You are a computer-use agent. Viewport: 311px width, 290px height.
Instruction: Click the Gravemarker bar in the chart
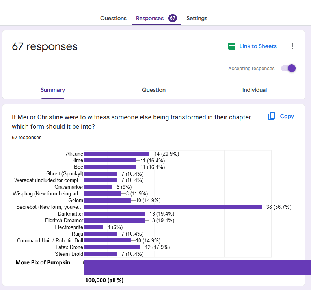pos(98,187)
